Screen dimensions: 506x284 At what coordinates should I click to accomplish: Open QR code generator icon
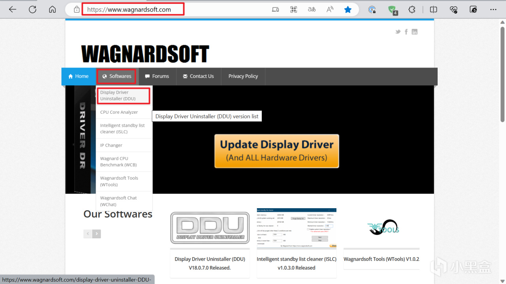click(x=293, y=9)
